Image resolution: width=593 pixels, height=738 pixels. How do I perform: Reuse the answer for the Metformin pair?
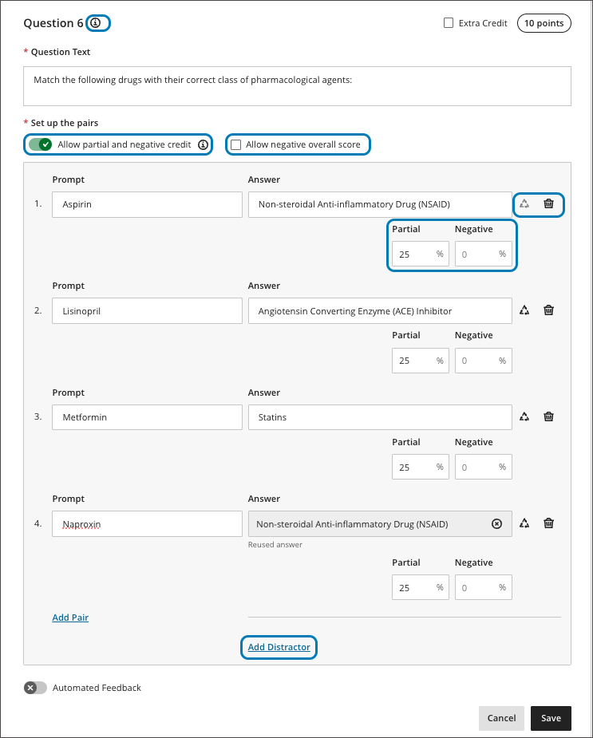click(524, 416)
